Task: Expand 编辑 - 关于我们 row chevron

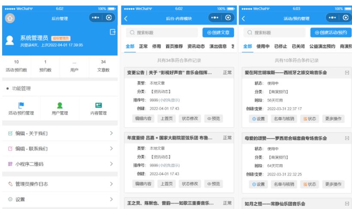Action: [111, 133]
